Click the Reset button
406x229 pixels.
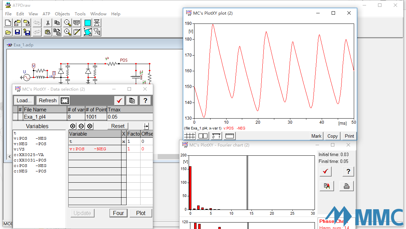coord(118,126)
